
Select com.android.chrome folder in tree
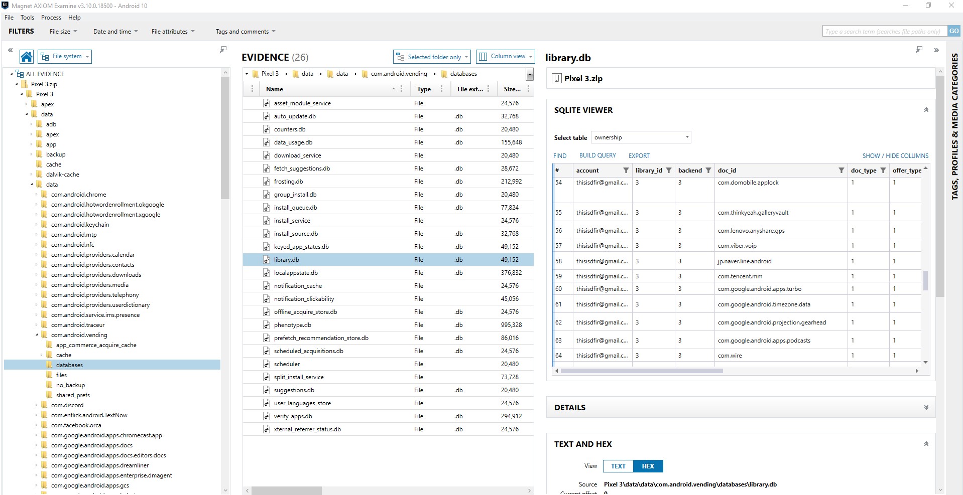coord(78,195)
